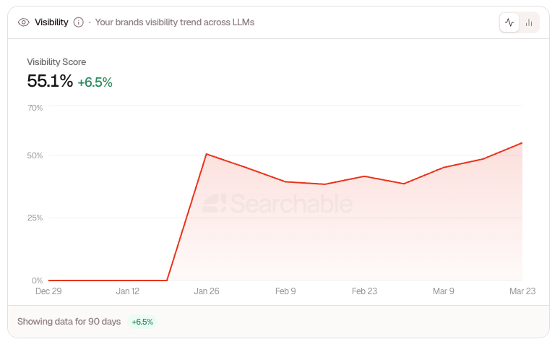The height and width of the screenshot is (347, 560).
Task: Click the 70% y-axis label
Action: [35, 108]
